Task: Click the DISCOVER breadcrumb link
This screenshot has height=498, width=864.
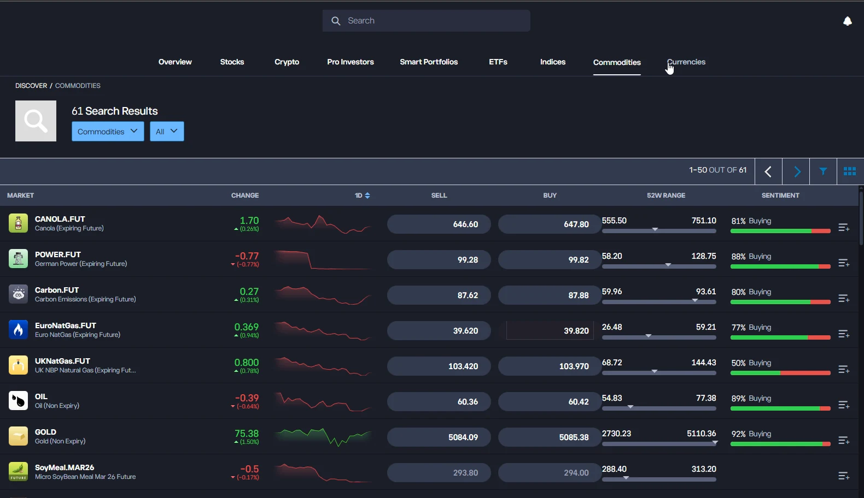Action: coord(31,86)
